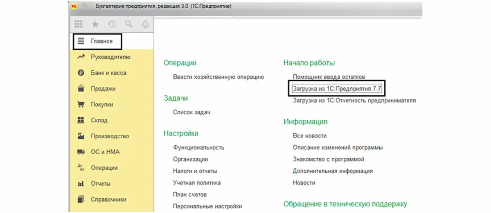This screenshot has width=491, height=213.
Task: Click the Банк и касса ruble icon
Action: [x=81, y=73]
